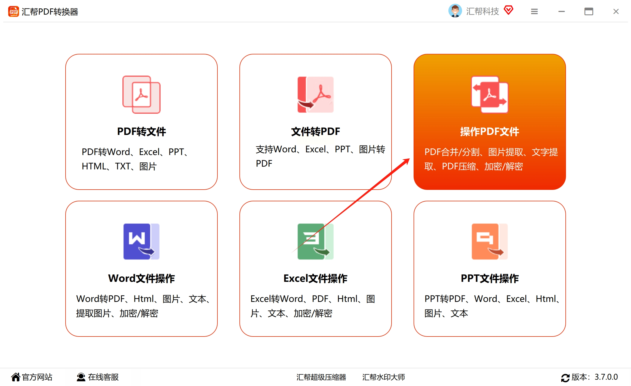Select the Excel文件操作 green icon

tap(316, 242)
